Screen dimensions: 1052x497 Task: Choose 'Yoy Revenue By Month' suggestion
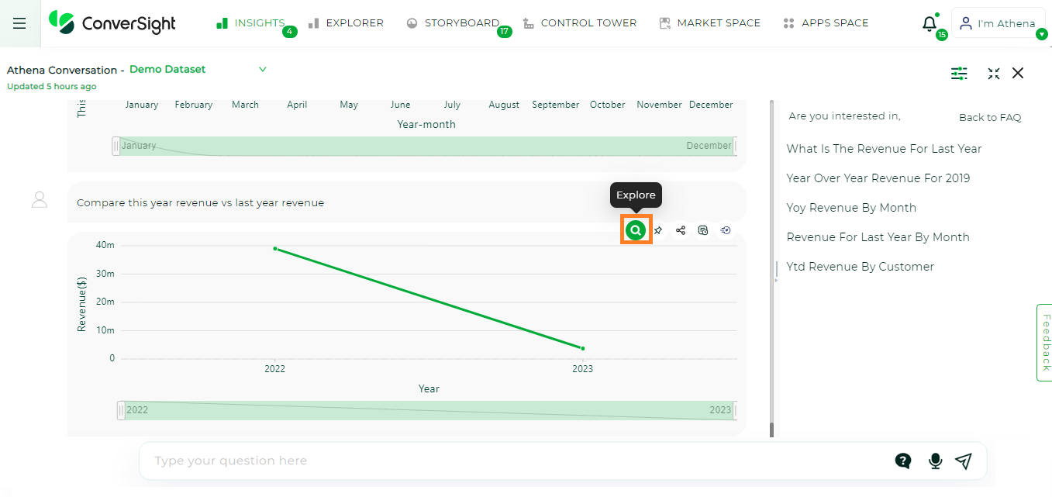[851, 208]
